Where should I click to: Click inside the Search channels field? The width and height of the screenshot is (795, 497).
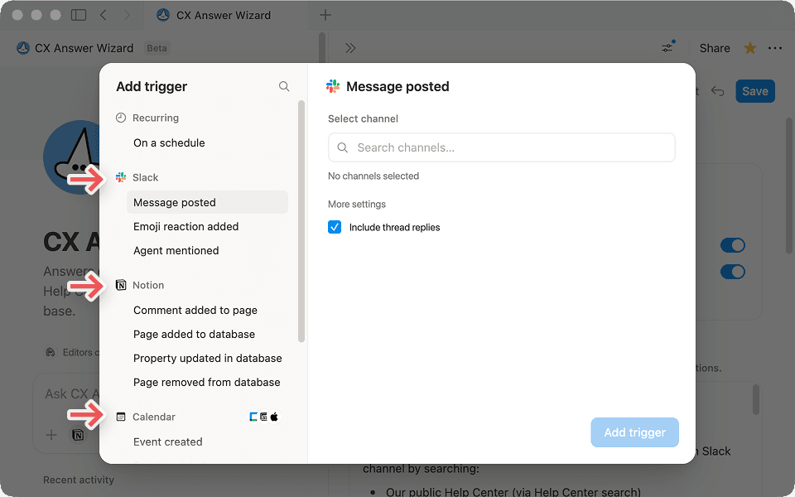coord(501,147)
